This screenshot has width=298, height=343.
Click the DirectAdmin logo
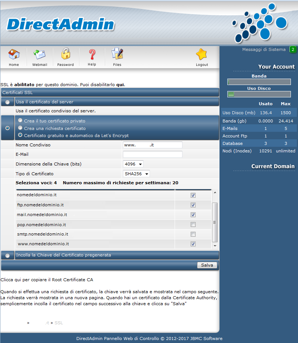61,24
